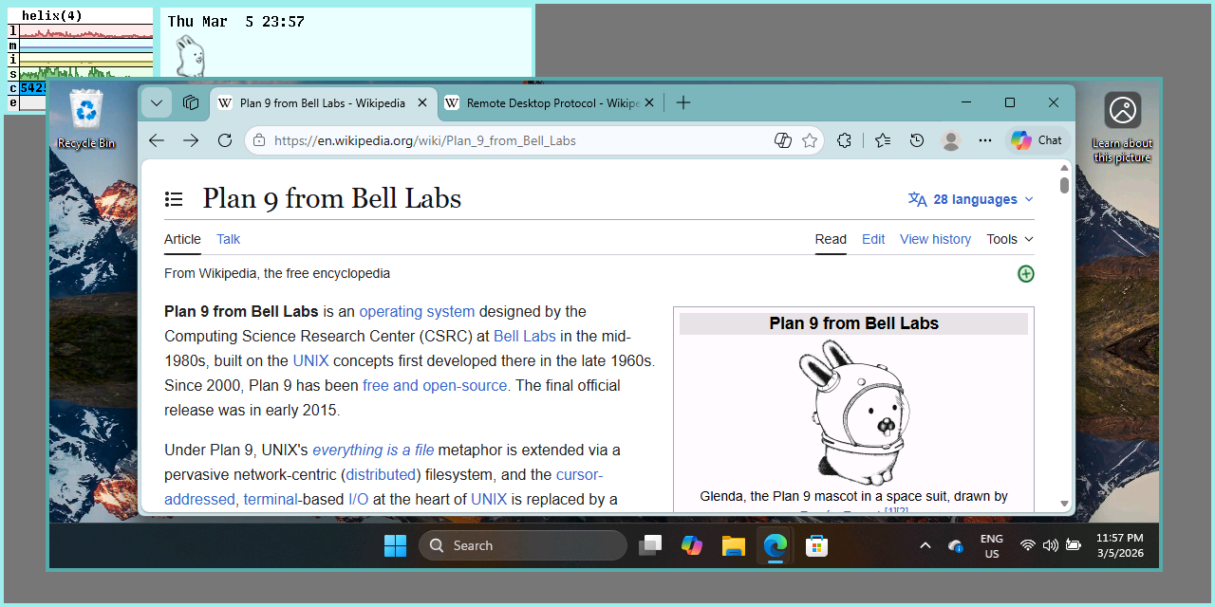Open the "Bell Labs" article link
Viewport: 1215px width, 607px height.
[525, 336]
